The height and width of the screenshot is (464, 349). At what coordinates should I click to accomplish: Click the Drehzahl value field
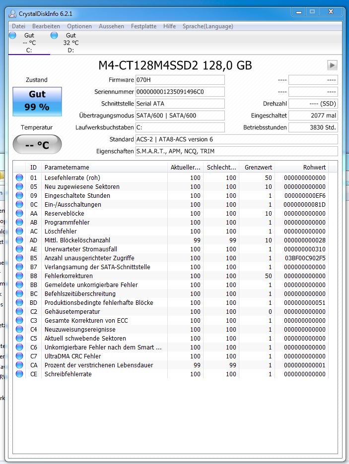pyautogui.click(x=313, y=104)
